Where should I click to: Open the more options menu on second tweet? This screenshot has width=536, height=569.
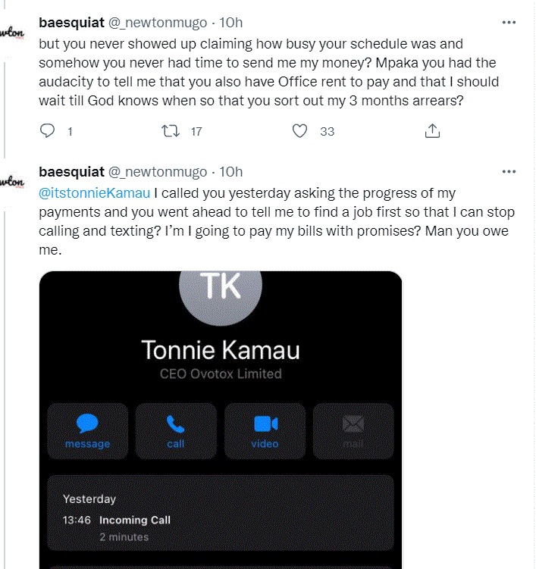click(509, 172)
